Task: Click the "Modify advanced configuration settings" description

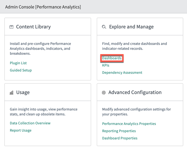Action: (137, 112)
